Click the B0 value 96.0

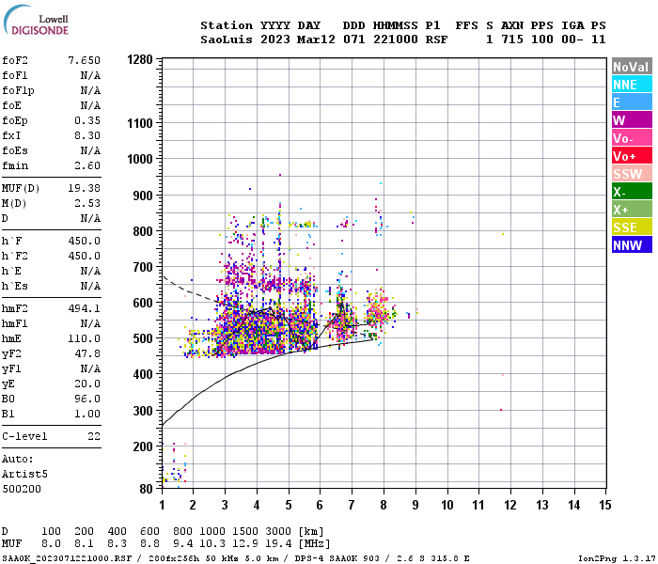point(87,399)
